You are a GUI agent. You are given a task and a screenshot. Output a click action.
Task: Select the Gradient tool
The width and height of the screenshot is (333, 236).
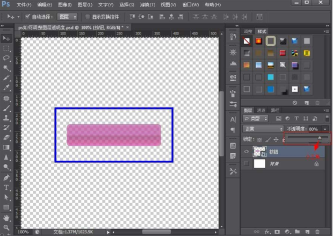click(x=6, y=147)
